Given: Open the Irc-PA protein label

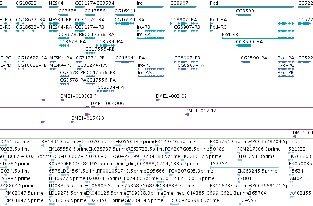Looking at the screenshot, I should click(145, 73).
